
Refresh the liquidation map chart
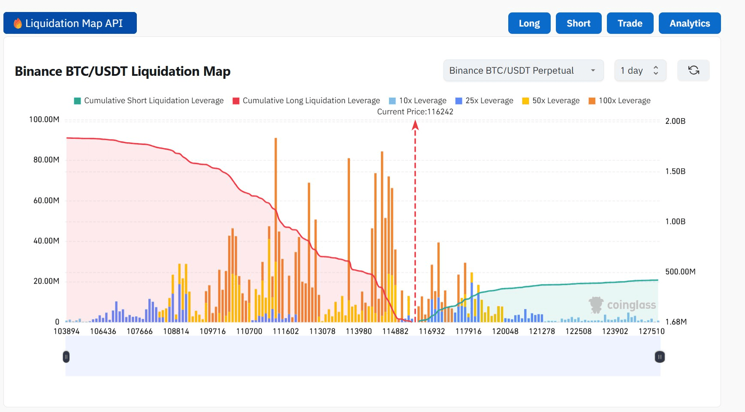click(694, 70)
